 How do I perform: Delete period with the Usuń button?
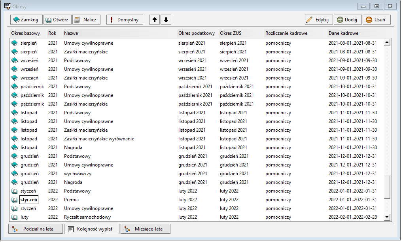[x=377, y=19]
